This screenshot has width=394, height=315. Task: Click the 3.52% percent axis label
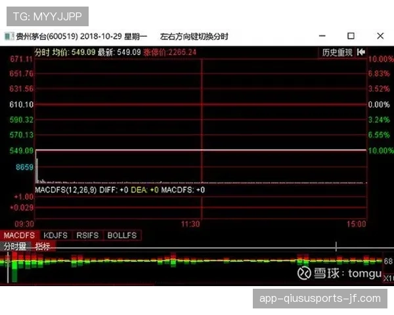tap(379, 89)
